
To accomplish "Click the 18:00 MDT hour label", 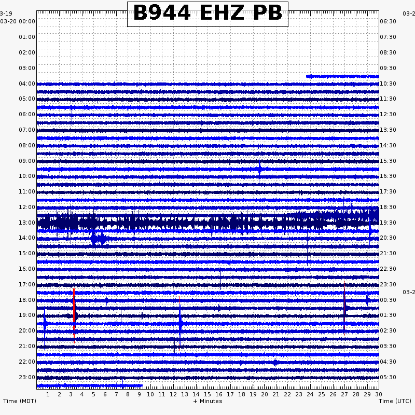I will coord(27,300).
